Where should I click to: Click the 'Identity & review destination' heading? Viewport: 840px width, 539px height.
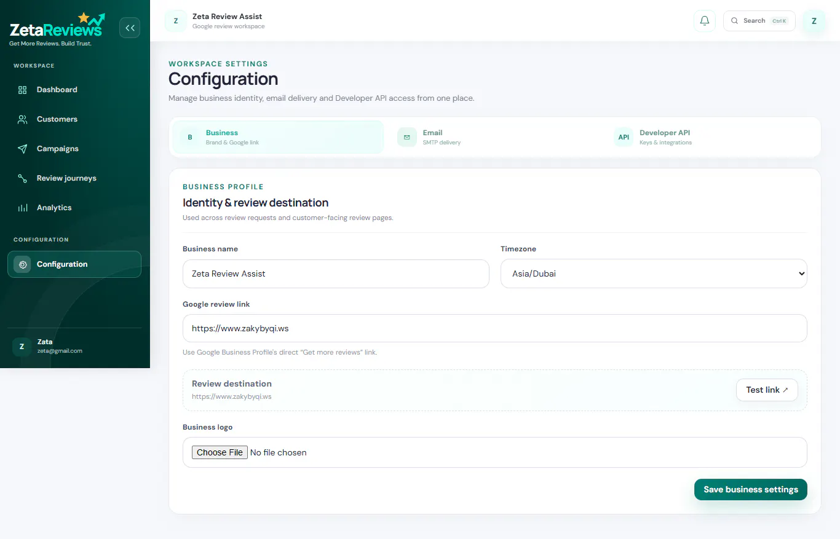[255, 203]
